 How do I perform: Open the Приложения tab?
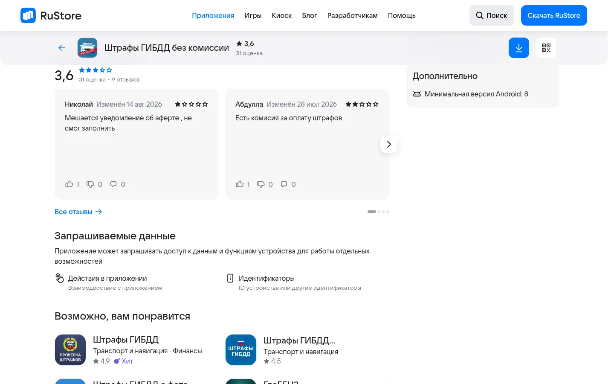point(213,15)
